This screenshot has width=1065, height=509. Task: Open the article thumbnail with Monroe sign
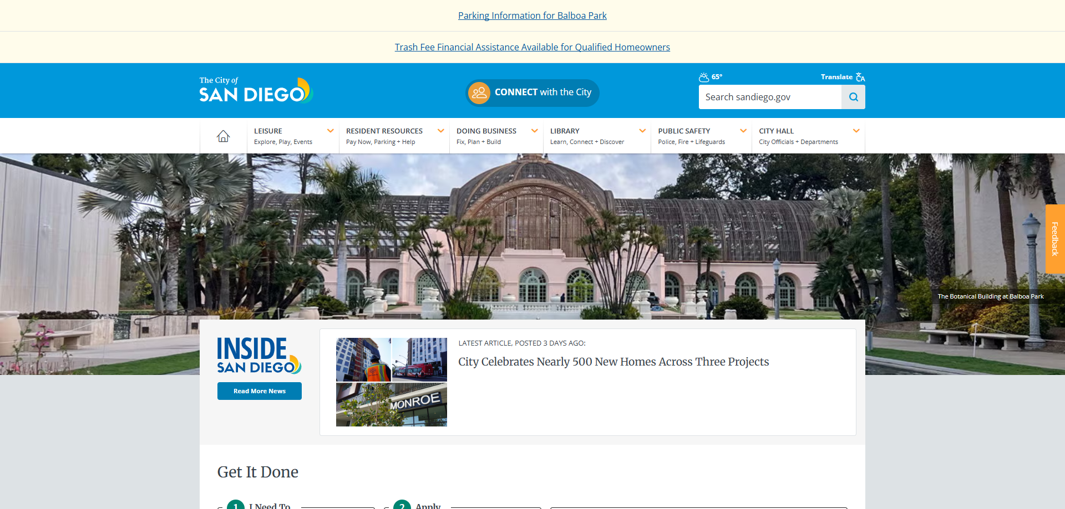pos(392,382)
